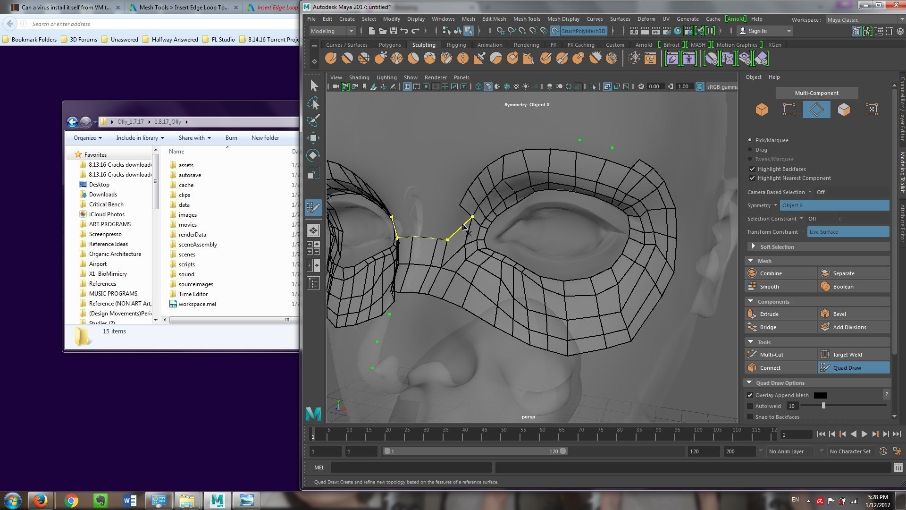Click the first sculpt brush on shelf
This screenshot has width=906, height=510.
coord(331,58)
